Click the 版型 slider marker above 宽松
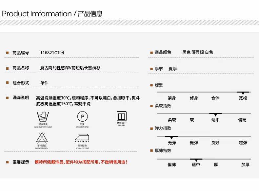This screenshot has width=259, height=191. (x=243, y=93)
